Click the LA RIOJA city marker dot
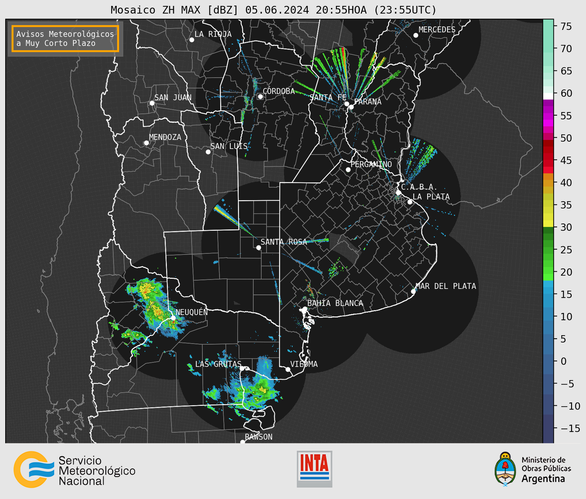 click(x=192, y=40)
